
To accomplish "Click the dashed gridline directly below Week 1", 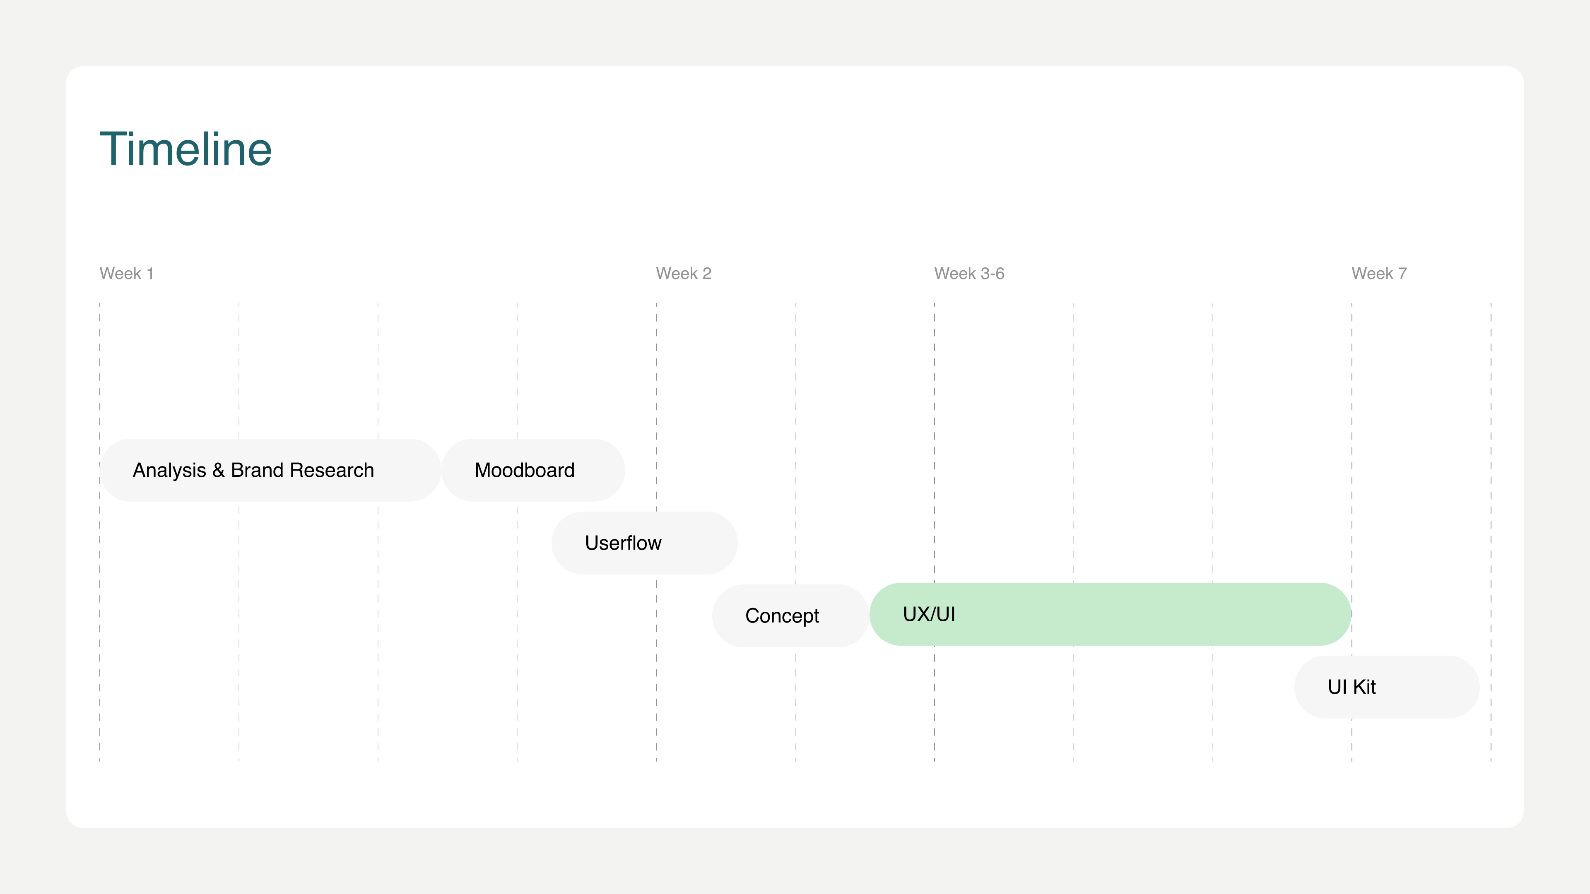I will [100, 370].
